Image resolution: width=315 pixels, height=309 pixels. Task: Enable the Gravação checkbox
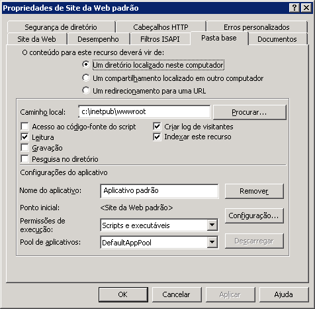24,148
